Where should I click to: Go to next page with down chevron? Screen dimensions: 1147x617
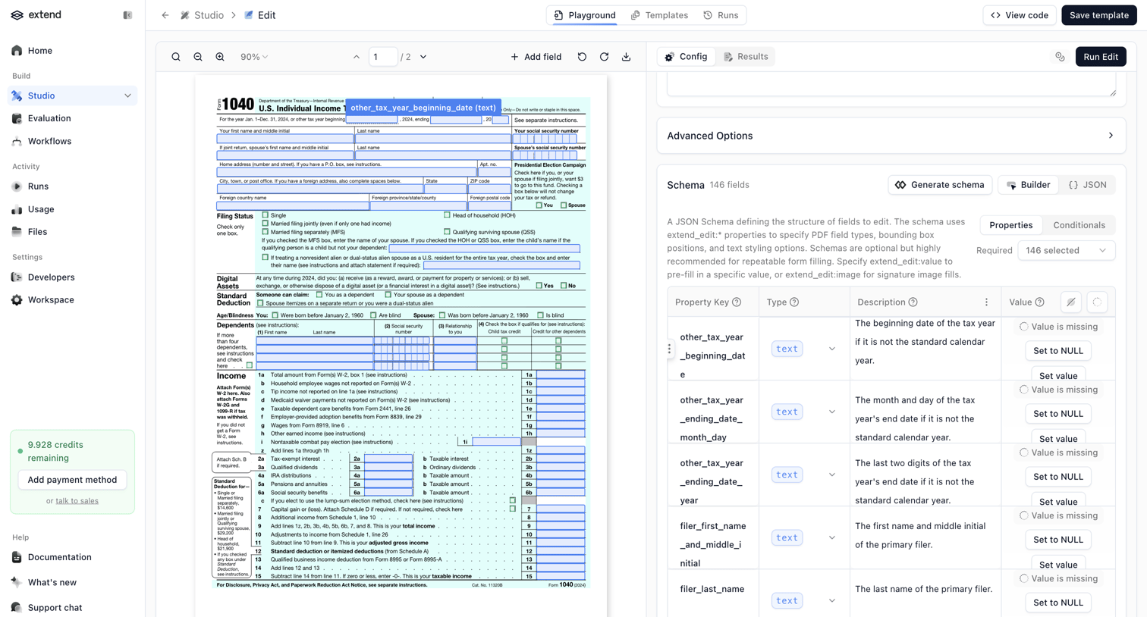click(x=423, y=57)
